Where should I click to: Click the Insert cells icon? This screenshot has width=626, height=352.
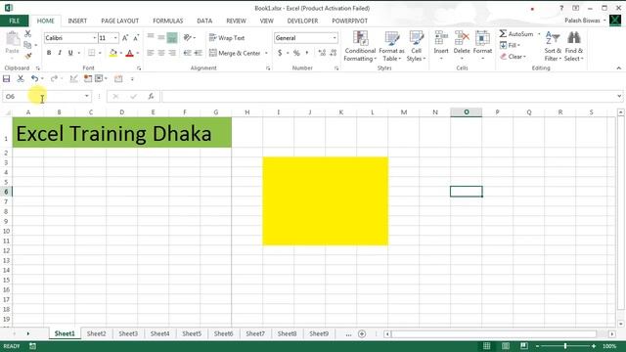tap(441, 38)
